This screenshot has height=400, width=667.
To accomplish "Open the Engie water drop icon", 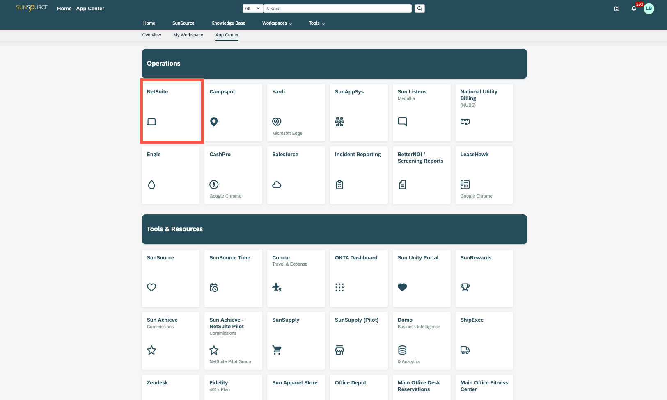I will [151, 184].
